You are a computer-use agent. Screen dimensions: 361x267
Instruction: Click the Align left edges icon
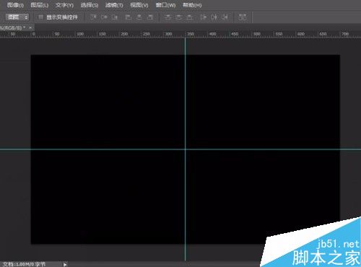pyautogui.click(x=129, y=17)
